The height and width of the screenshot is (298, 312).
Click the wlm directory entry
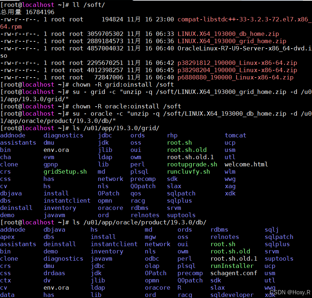[230, 171]
